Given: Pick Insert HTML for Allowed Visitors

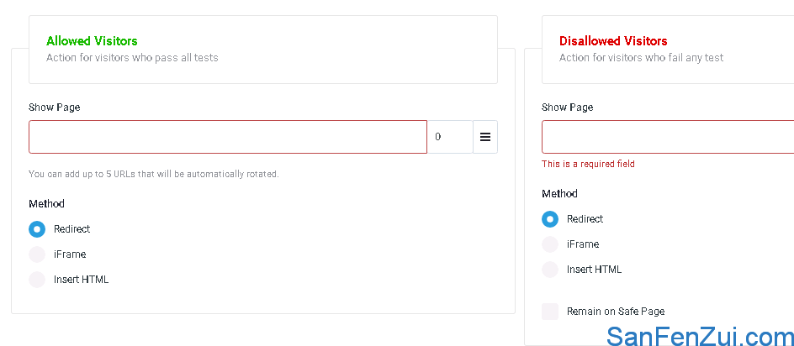Looking at the screenshot, I should pos(37,280).
